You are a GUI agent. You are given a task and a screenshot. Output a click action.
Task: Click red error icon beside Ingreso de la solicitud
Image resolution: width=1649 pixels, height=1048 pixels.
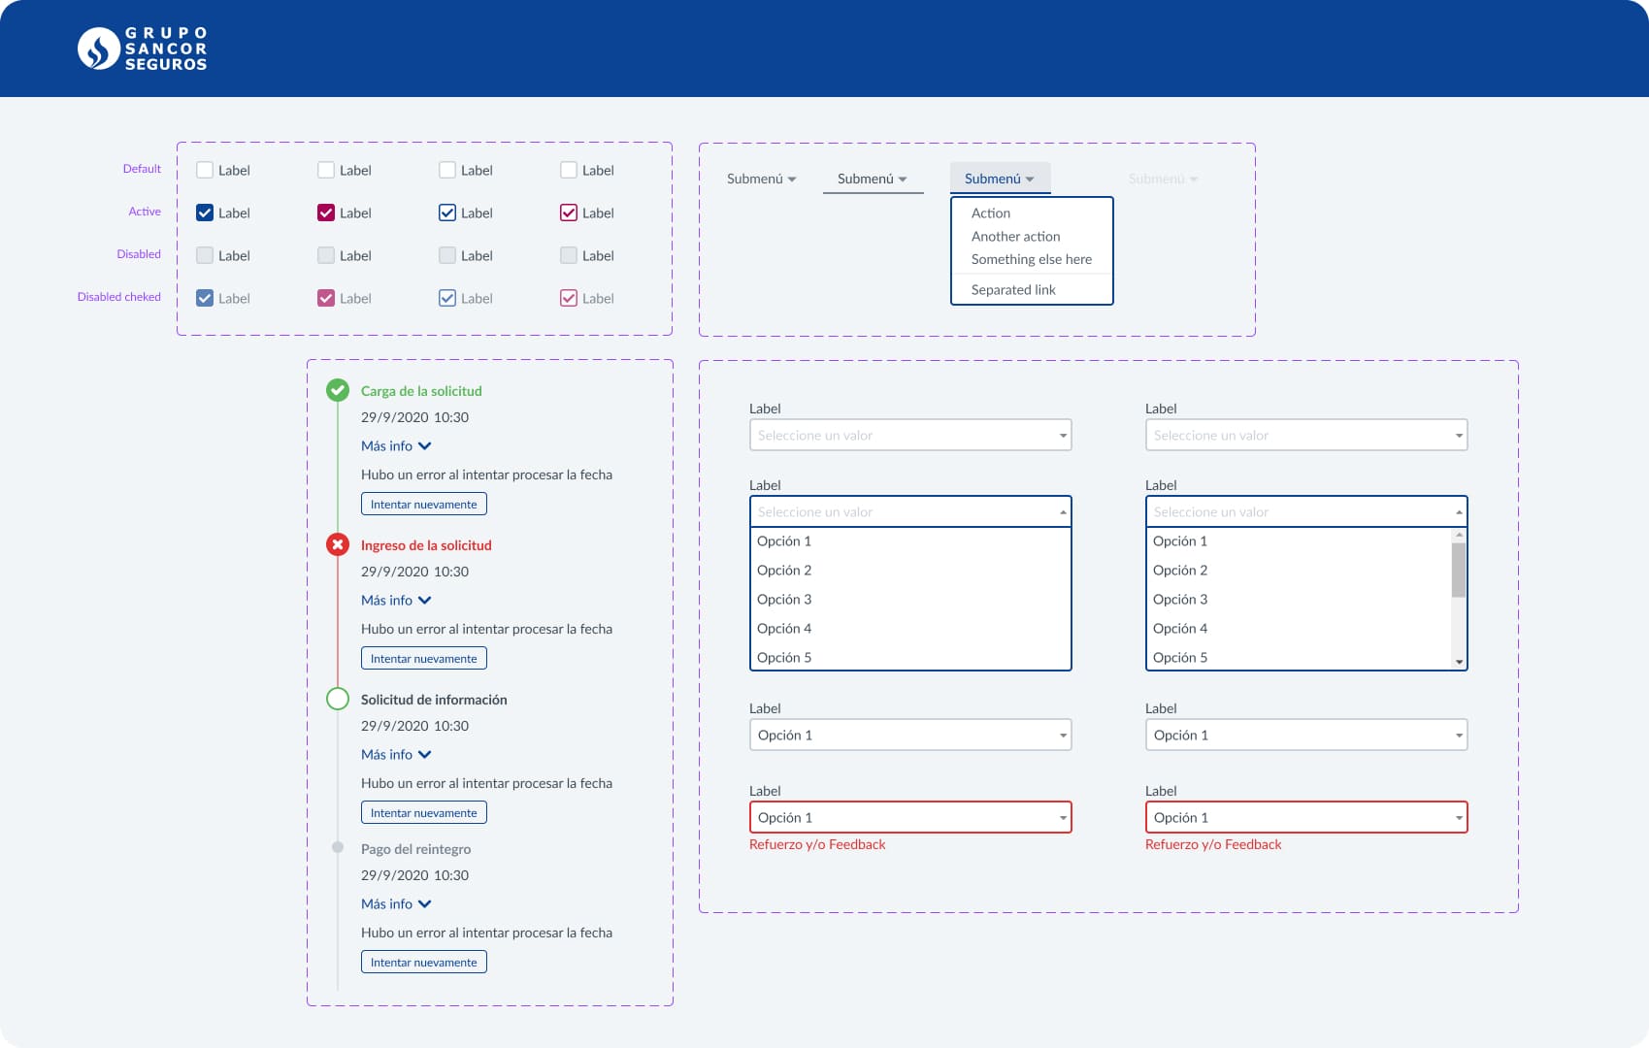pos(338,544)
